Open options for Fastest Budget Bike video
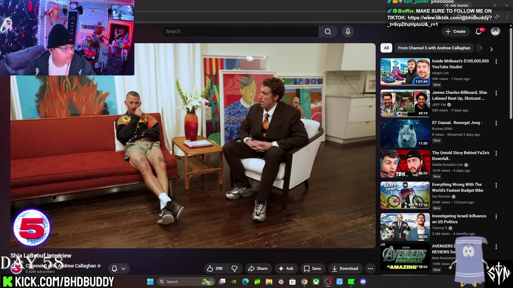The width and height of the screenshot is (513, 288). 496,185
